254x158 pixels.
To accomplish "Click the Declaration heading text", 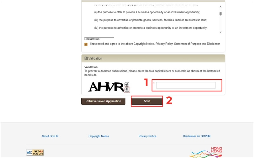I will (x=92, y=39).
